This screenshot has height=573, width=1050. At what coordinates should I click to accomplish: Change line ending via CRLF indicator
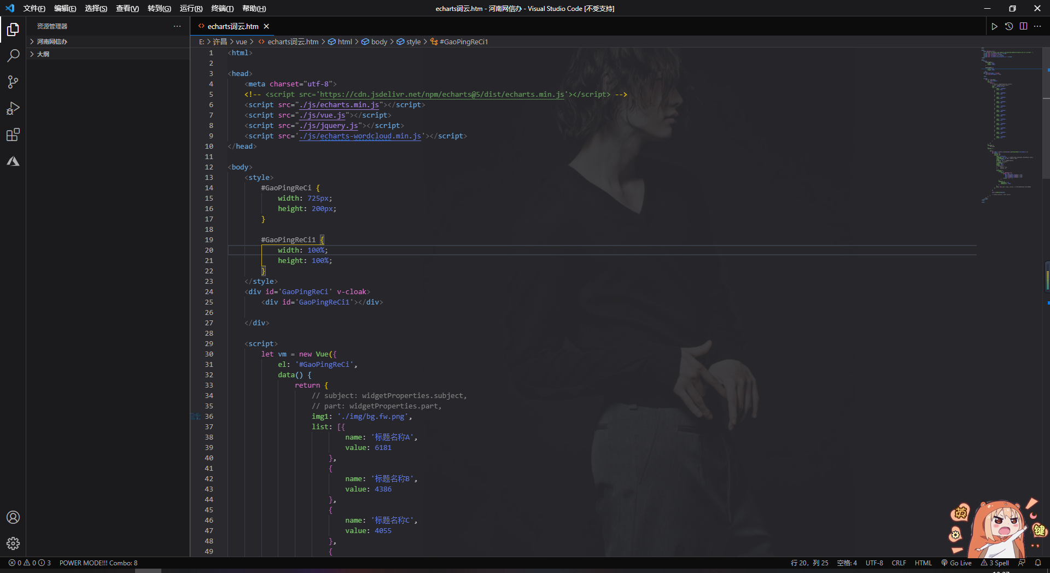pyautogui.click(x=899, y=563)
